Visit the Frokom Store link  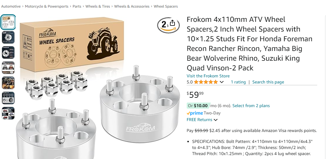[208, 76]
